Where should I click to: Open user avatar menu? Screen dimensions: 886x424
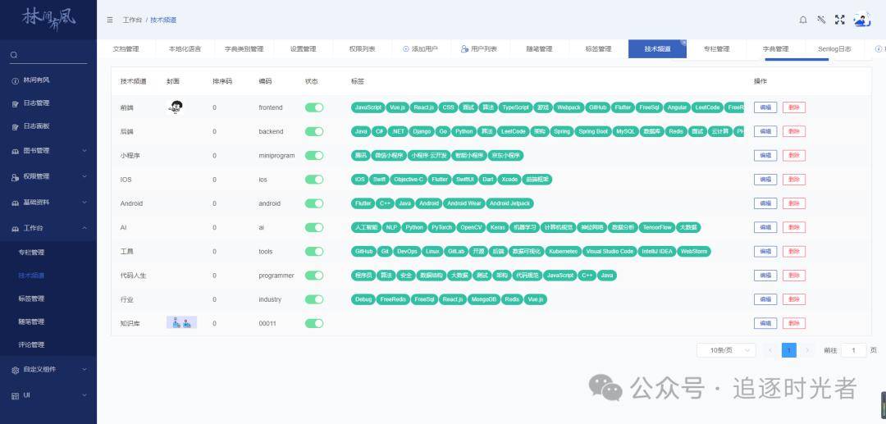point(861,20)
